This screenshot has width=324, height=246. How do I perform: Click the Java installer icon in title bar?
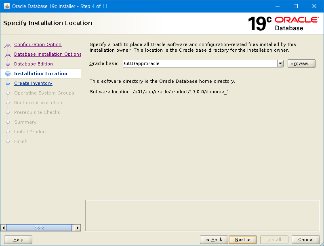pyautogui.click(x=7, y=6)
